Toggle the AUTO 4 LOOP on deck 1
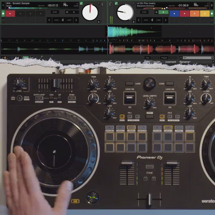Viewport: 215px width, 215px height. coord(63,20)
